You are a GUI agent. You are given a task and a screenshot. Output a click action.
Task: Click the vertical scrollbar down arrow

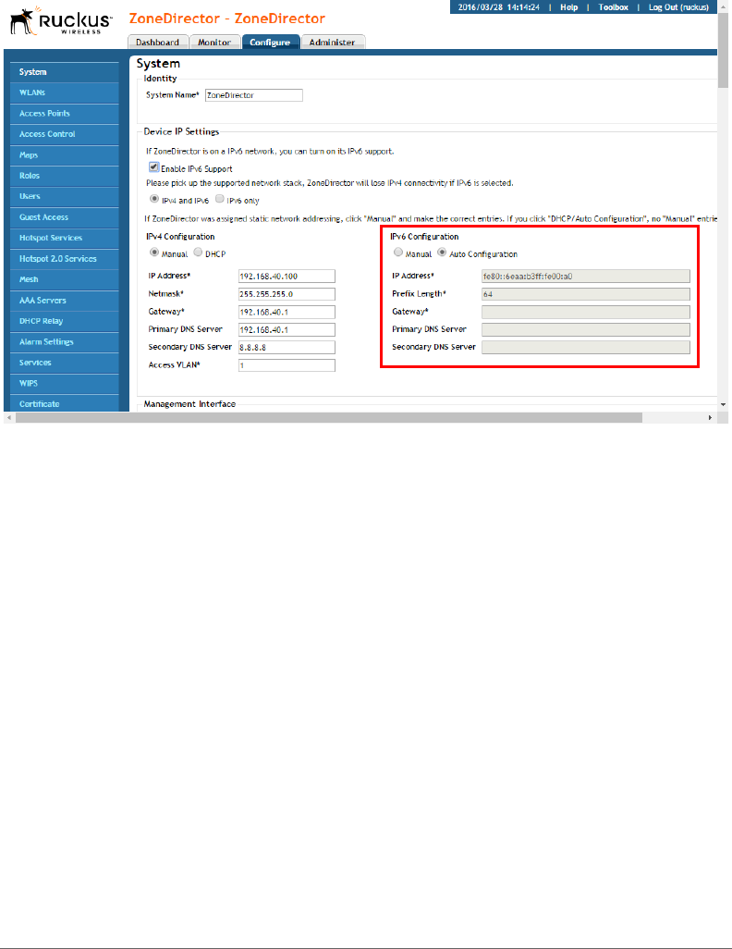pos(723,404)
